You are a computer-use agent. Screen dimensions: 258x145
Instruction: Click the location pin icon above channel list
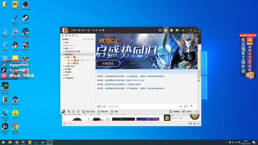click(70, 35)
